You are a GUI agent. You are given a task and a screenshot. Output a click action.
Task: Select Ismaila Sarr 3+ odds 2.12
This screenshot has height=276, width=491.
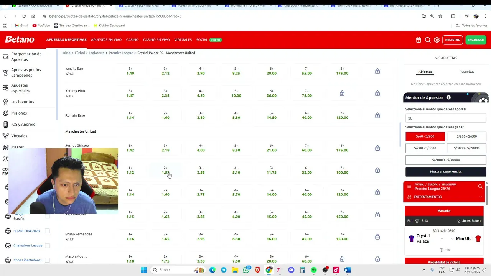tap(165, 71)
